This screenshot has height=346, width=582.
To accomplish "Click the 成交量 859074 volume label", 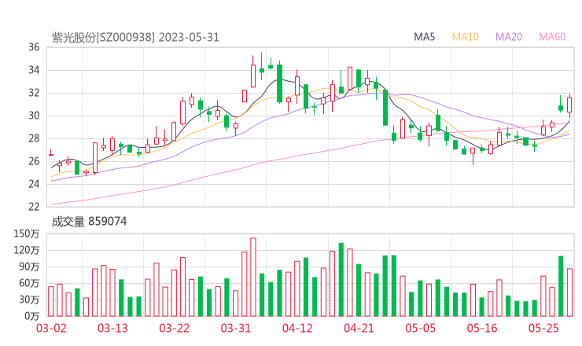I will 89,222.
